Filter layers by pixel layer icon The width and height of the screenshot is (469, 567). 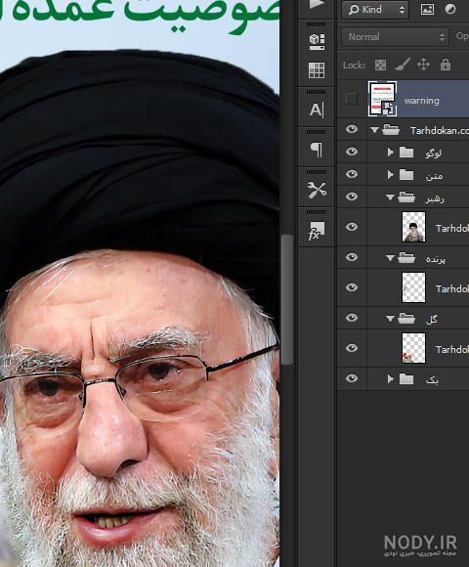pos(427,9)
